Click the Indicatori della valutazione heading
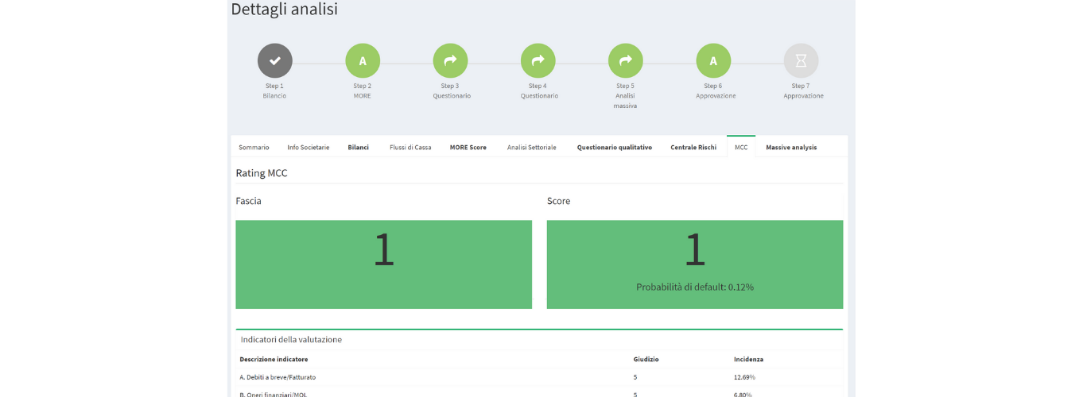Image resolution: width=1083 pixels, height=397 pixels. click(x=291, y=339)
